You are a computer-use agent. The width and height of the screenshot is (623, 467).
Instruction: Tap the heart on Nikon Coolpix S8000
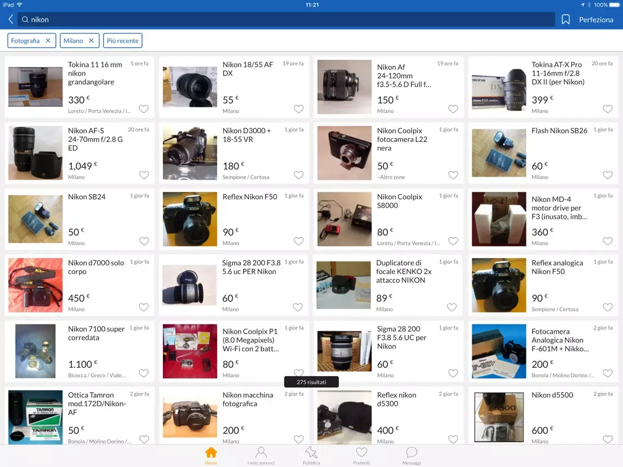coord(453,241)
